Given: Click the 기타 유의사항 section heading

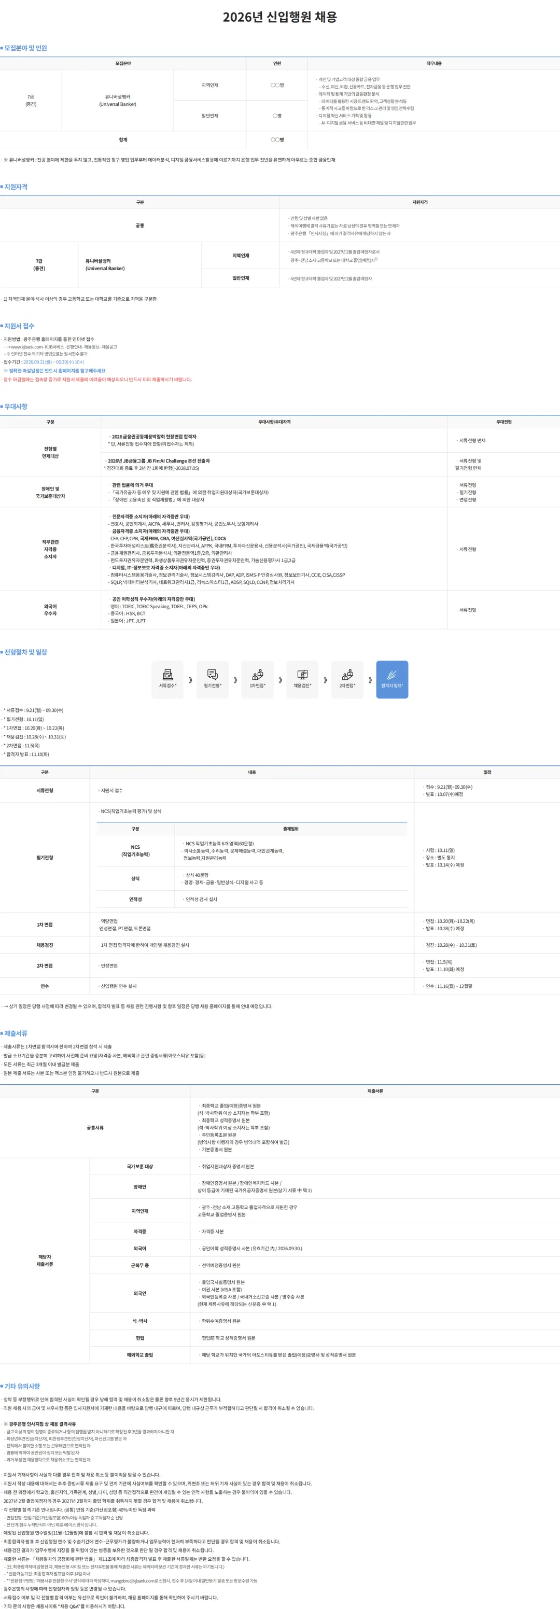Looking at the screenshot, I should [x=21, y=1386].
